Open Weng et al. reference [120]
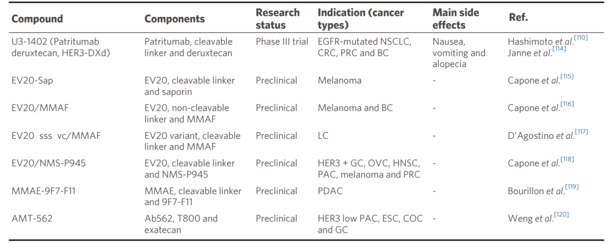 point(562,215)
